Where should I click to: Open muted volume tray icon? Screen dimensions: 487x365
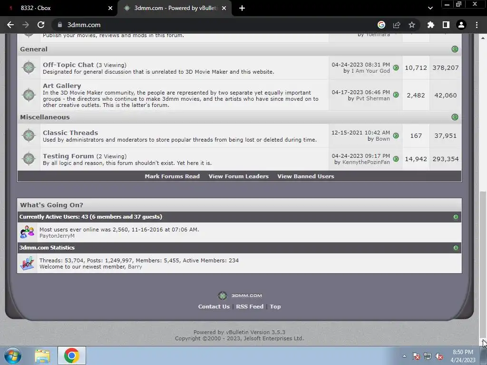pyautogui.click(x=439, y=356)
